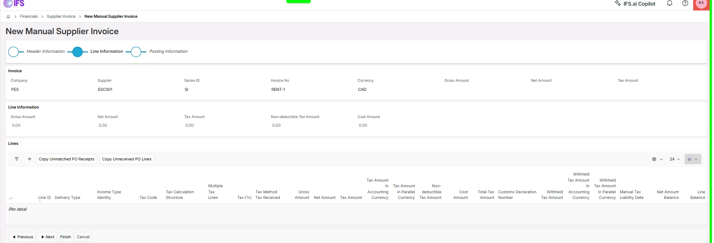This screenshot has height=243, width=714.
Task: Open the lines filter icon
Action: (16, 159)
